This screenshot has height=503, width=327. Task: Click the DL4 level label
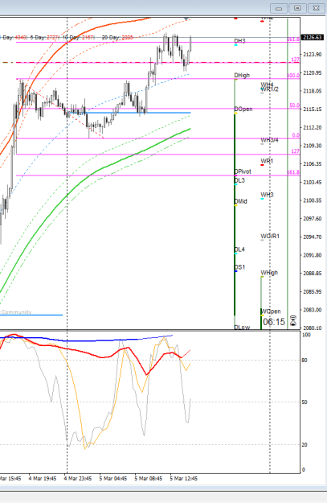point(239,249)
